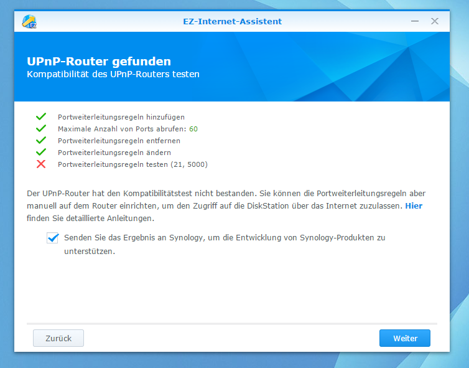Open the Hier instructions link
This screenshot has height=368, width=469.
coord(414,206)
